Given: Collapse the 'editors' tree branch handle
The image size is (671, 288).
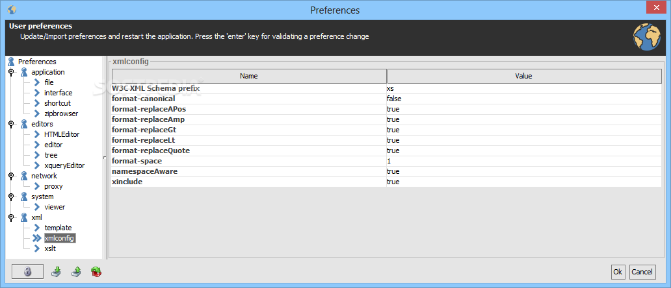Looking at the screenshot, I should (x=11, y=124).
